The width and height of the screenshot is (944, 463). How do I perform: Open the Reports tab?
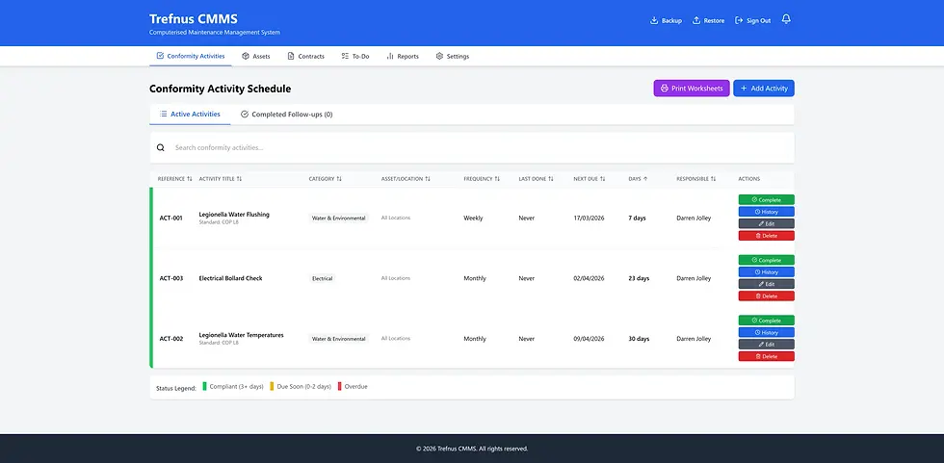403,56
